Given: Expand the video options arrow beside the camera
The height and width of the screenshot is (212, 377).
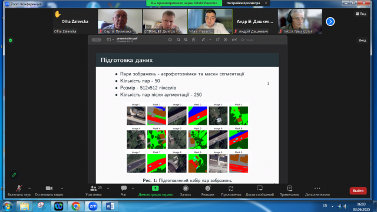Looking at the screenshot, I should click(62, 188).
